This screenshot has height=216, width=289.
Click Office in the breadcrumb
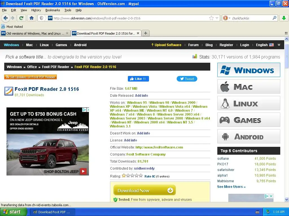click(32, 67)
